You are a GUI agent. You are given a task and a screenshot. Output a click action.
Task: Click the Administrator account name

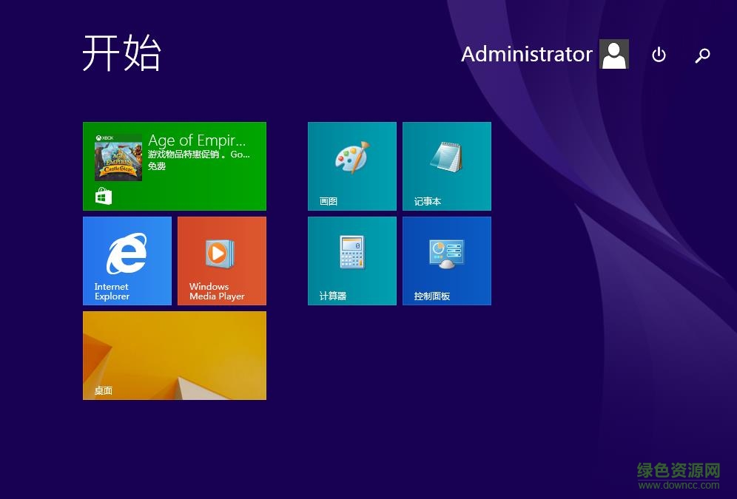tap(527, 54)
